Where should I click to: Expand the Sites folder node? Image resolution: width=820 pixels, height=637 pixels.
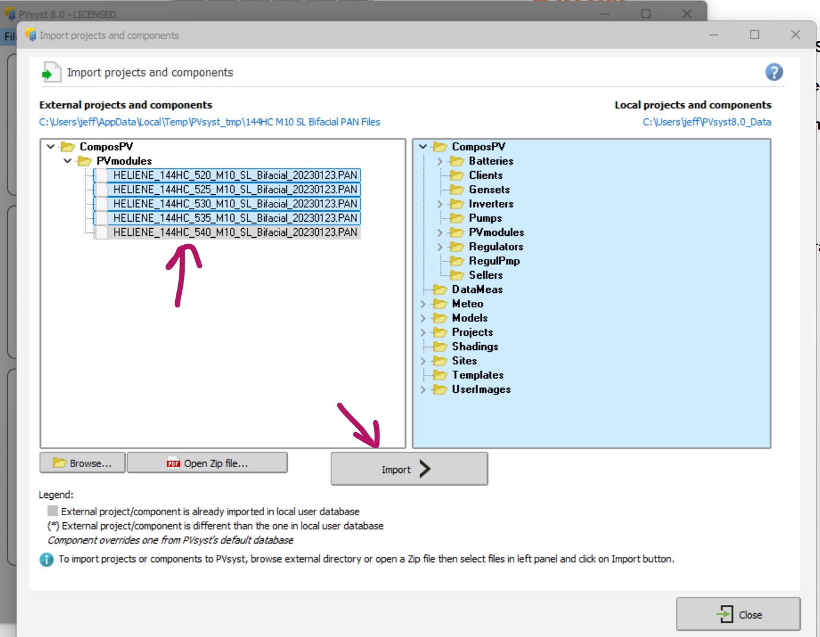point(423,361)
